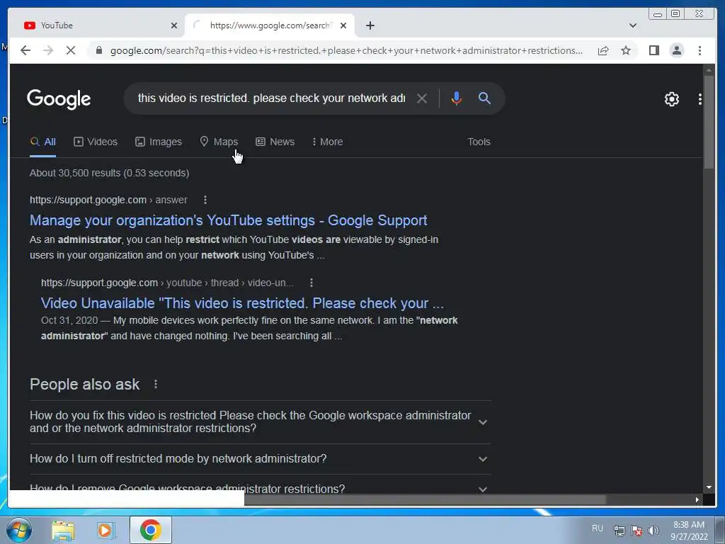This screenshot has width=725, height=544.
Task: Click the blue magnifier search button
Action: (x=484, y=98)
